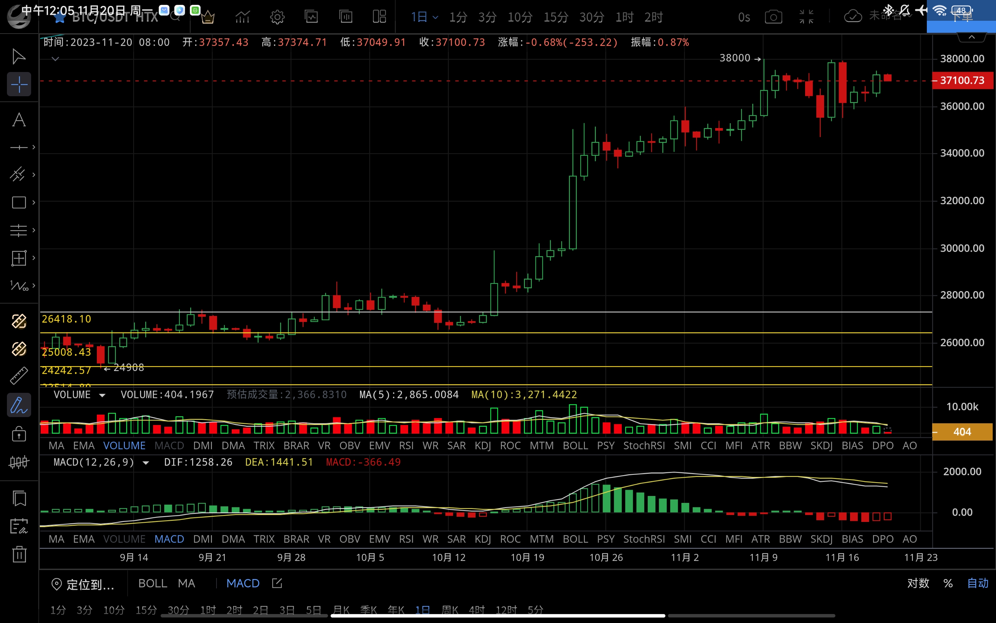The height and width of the screenshot is (623, 996).
Task: Select the crosshair cursor tool
Action: point(19,84)
